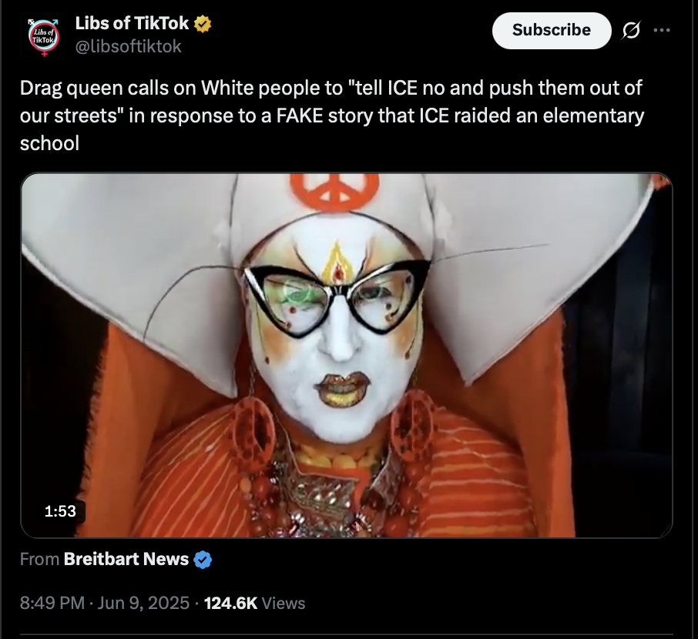
Task: Click the word school ending the post
Action: pyautogui.click(x=49, y=143)
